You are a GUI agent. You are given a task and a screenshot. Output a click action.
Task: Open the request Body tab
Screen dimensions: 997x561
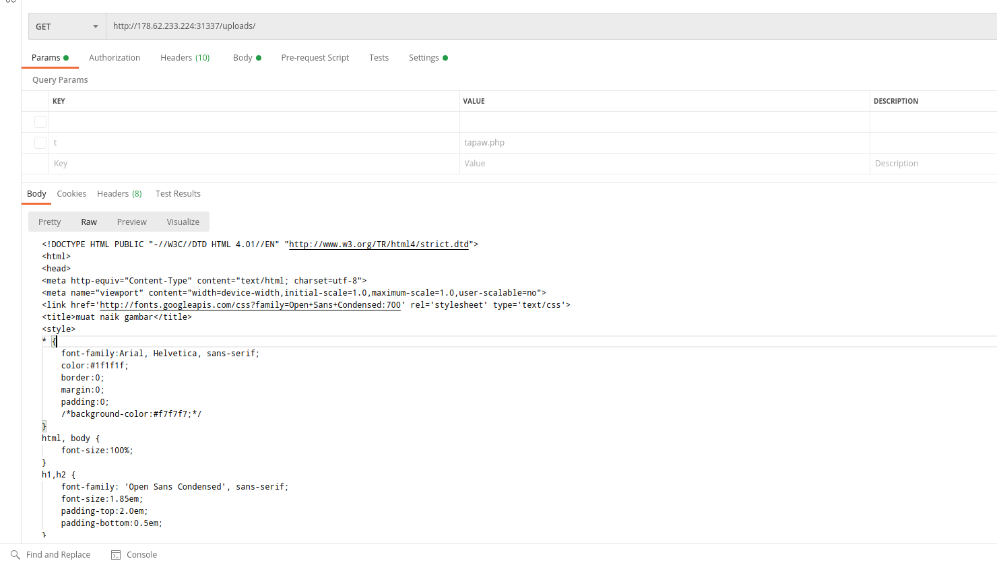click(247, 58)
